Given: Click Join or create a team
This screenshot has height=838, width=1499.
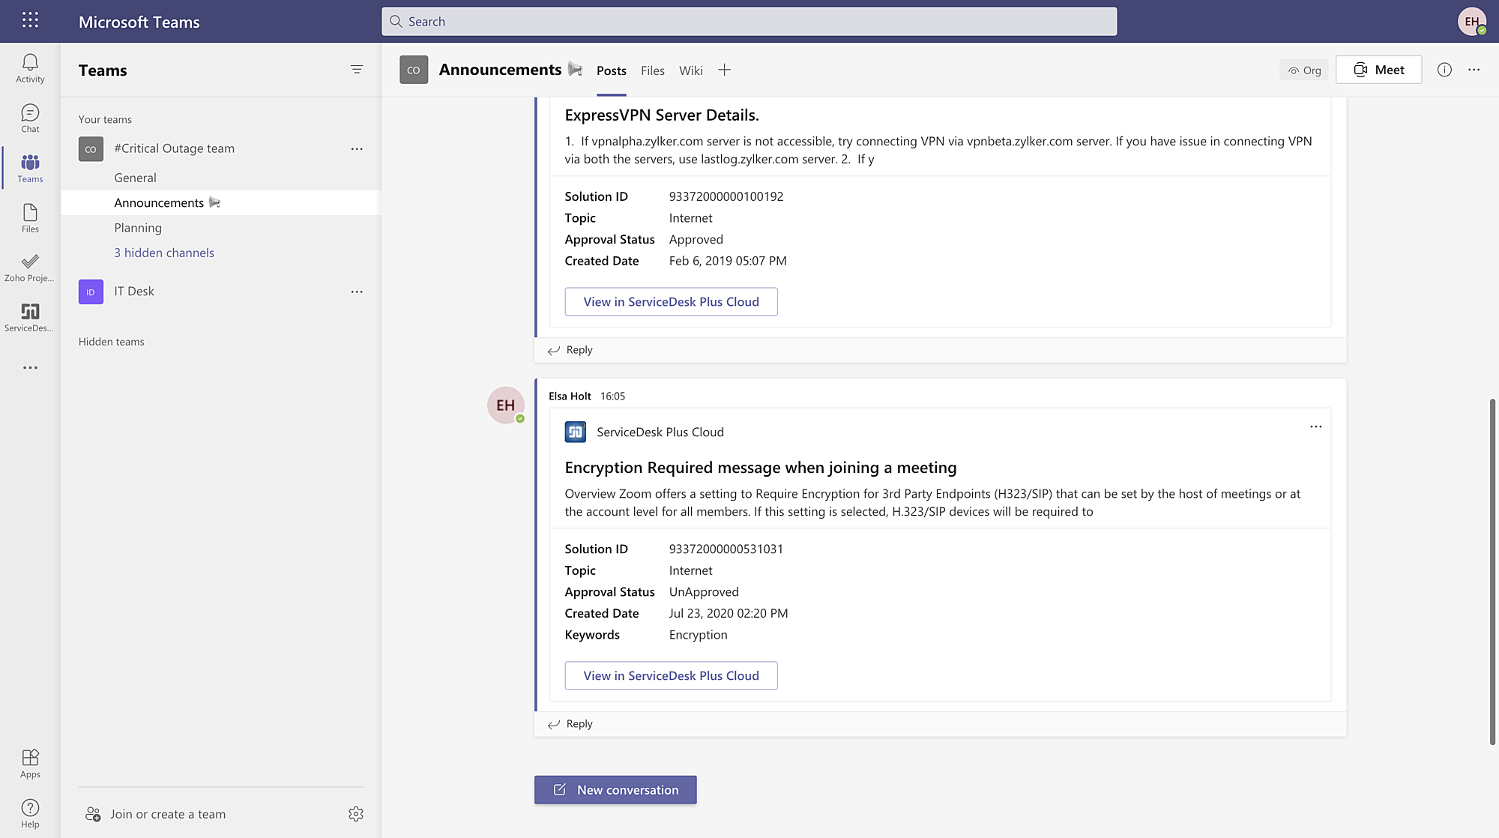Looking at the screenshot, I should point(168,814).
